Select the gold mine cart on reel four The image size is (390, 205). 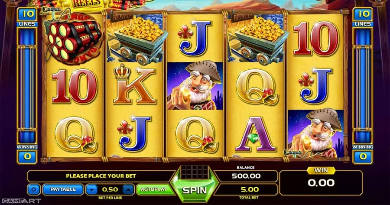tap(257, 39)
